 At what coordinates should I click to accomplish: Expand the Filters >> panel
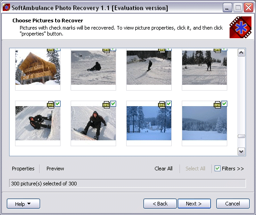point(233,169)
